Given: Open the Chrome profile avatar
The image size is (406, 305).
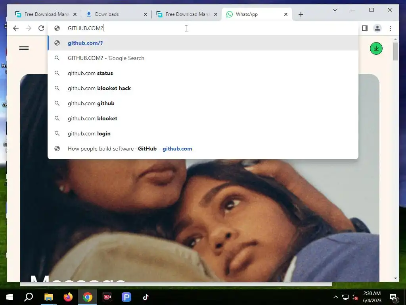Looking at the screenshot, I should (377, 28).
